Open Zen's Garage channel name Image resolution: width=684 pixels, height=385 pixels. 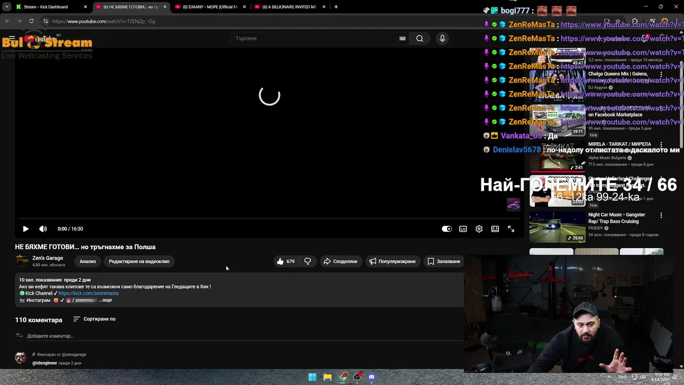(x=48, y=258)
